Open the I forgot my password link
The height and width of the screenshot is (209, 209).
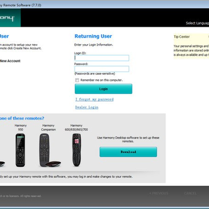[x=95, y=99]
